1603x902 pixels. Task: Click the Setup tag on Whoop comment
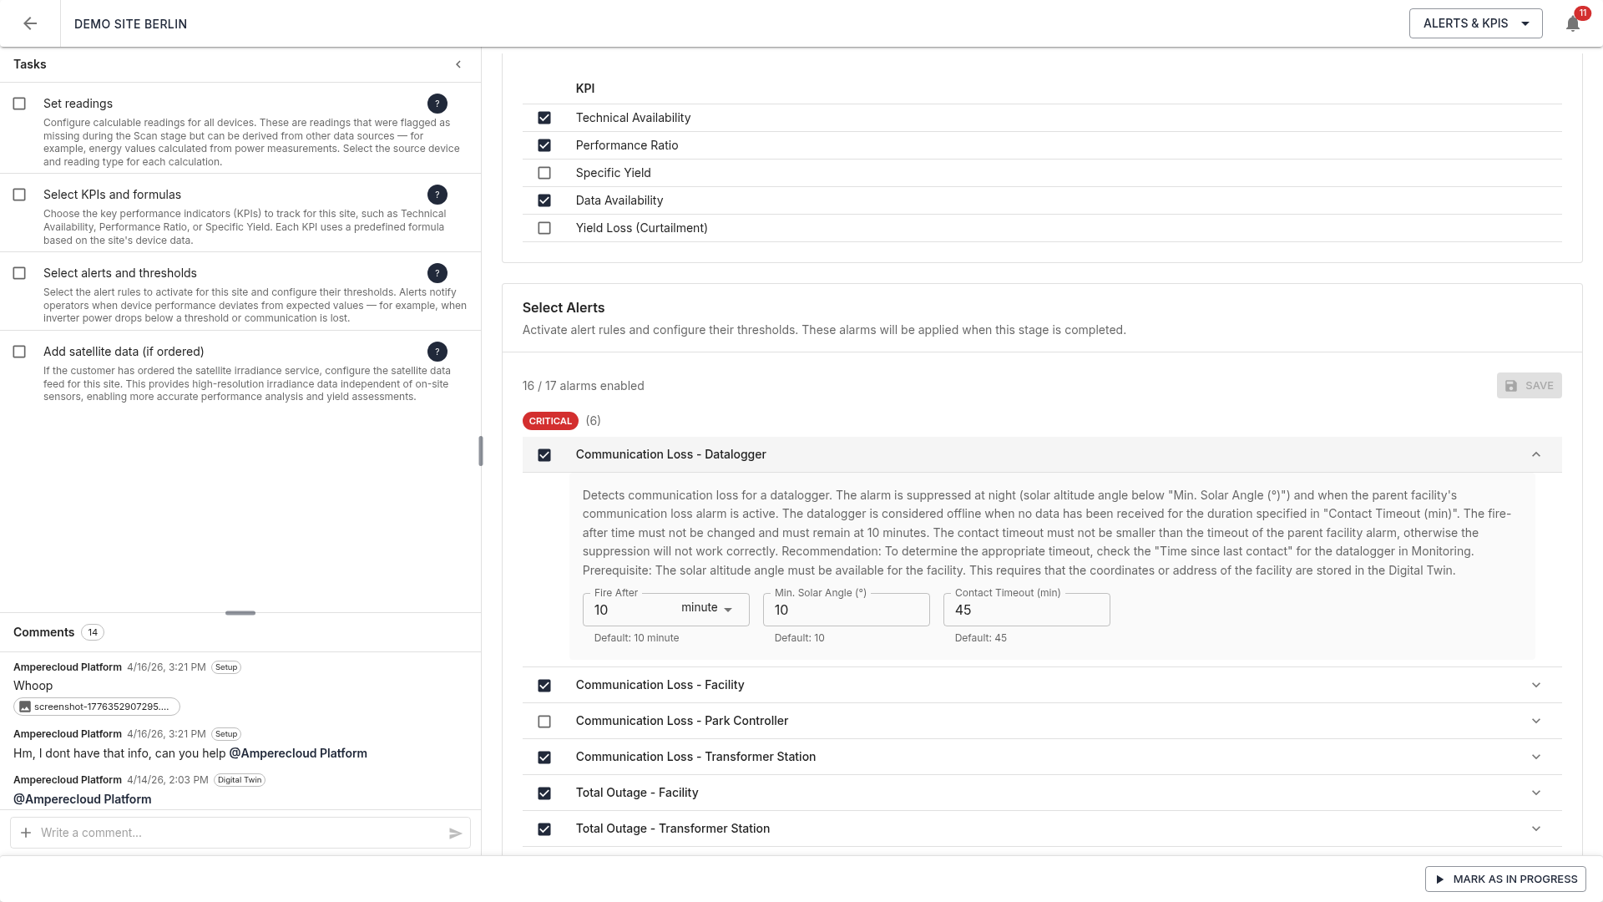pos(226,667)
